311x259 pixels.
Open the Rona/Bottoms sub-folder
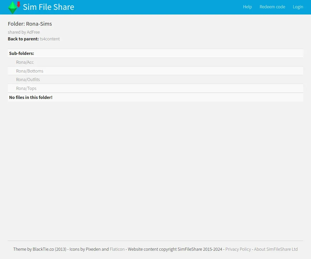pyautogui.click(x=30, y=71)
